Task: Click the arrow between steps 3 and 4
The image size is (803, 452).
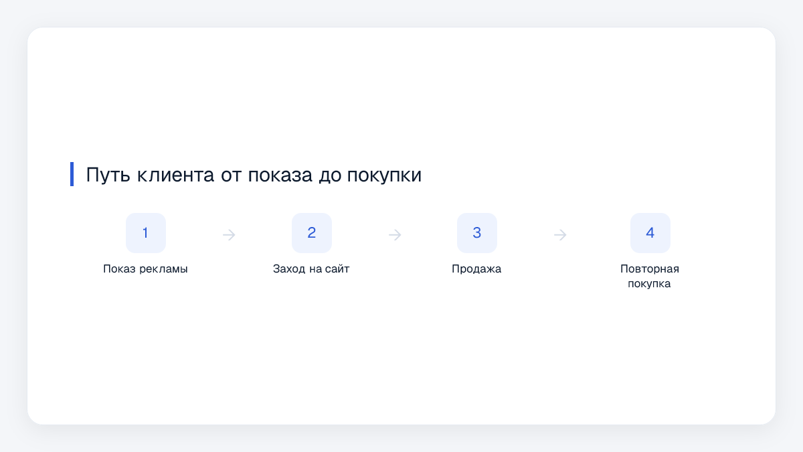Action: point(561,235)
